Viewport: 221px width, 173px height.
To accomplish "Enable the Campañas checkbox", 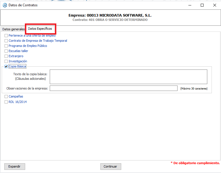I will pyautogui.click(x=6, y=97).
